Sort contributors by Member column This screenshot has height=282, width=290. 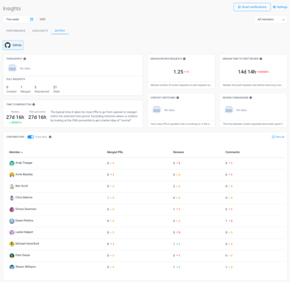[x=15, y=152]
